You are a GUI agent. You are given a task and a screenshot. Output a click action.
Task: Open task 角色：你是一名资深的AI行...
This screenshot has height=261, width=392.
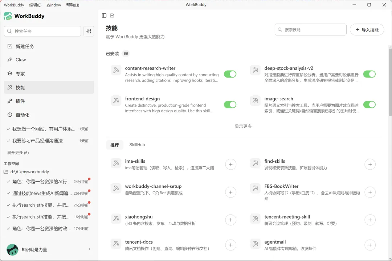click(48, 182)
